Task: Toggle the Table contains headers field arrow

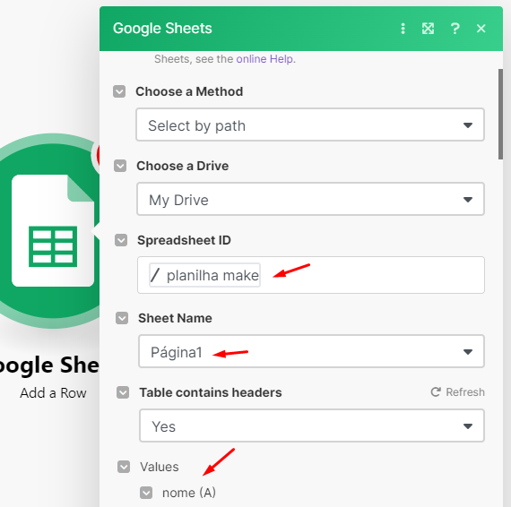Action: point(123,392)
